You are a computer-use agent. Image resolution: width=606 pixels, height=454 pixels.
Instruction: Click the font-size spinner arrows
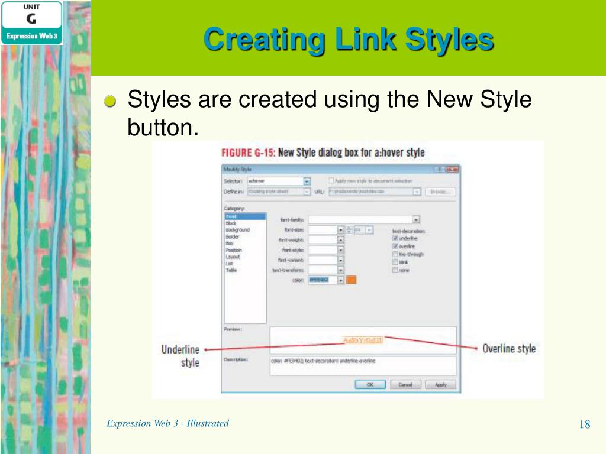349,230
